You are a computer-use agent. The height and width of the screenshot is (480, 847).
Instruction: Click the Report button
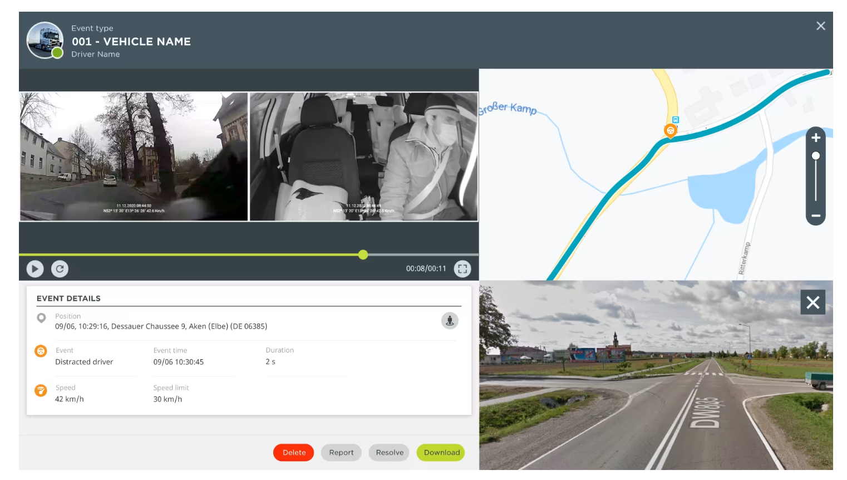pyautogui.click(x=341, y=453)
